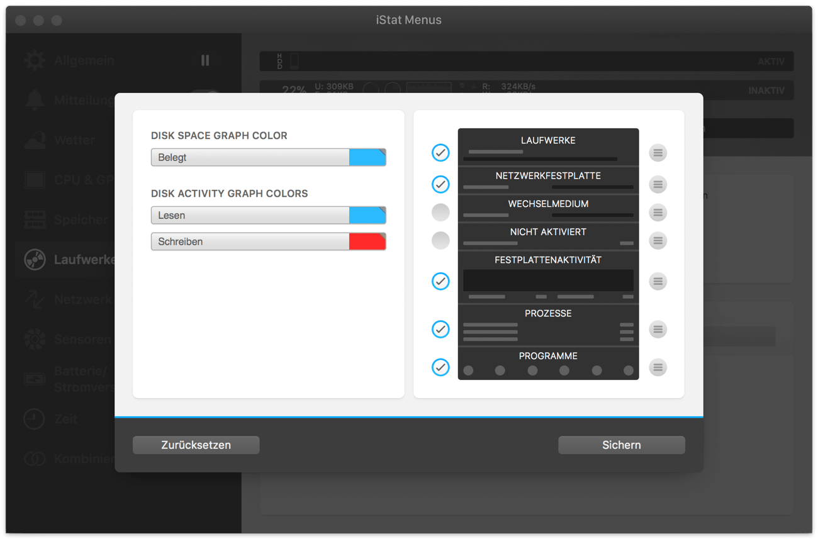Screen dimensions: 818x539
Task: Click the pause icon next to Allgemein
Action: coord(205,60)
